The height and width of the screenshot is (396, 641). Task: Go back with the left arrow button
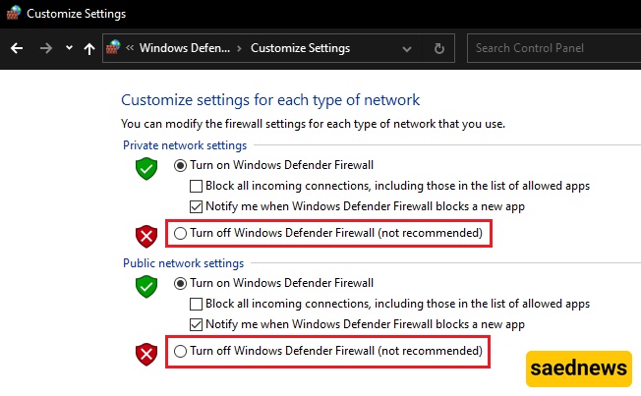tap(17, 48)
